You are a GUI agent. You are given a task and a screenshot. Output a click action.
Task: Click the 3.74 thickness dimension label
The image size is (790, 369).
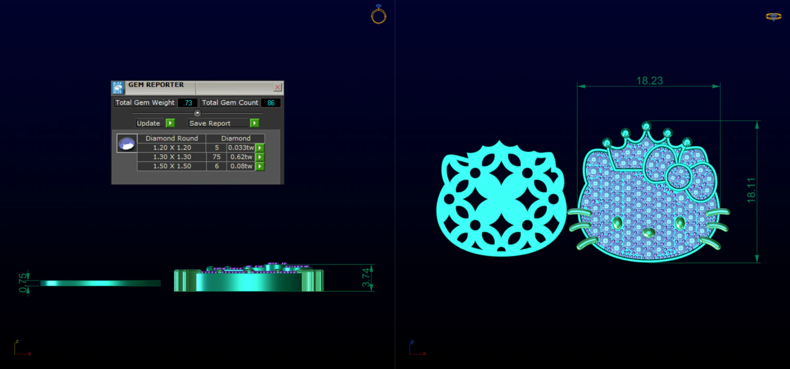pyautogui.click(x=367, y=277)
